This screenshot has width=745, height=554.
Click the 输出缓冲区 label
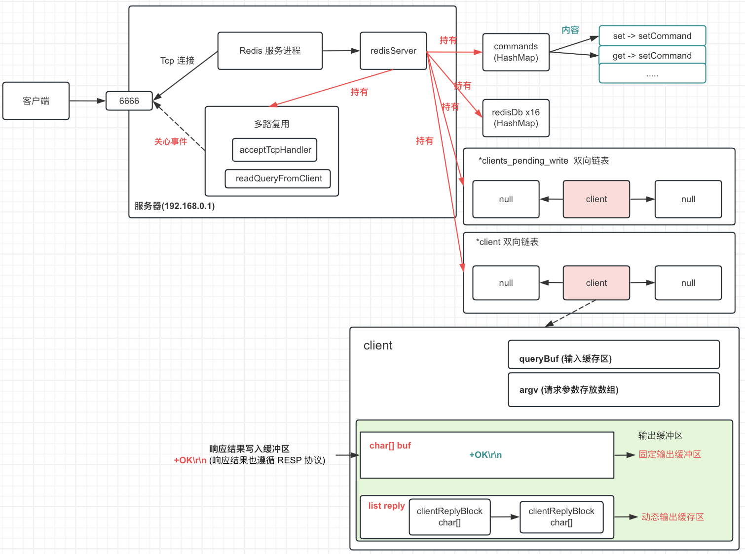[x=661, y=436]
